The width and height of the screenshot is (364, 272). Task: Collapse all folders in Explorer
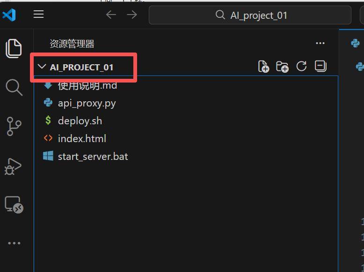coord(320,67)
